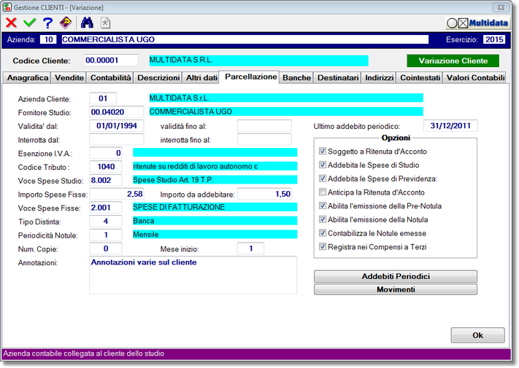The height and width of the screenshot is (368, 519).
Task: Click the Ultimo addebito periodico date field
Action: pyautogui.click(x=450, y=125)
